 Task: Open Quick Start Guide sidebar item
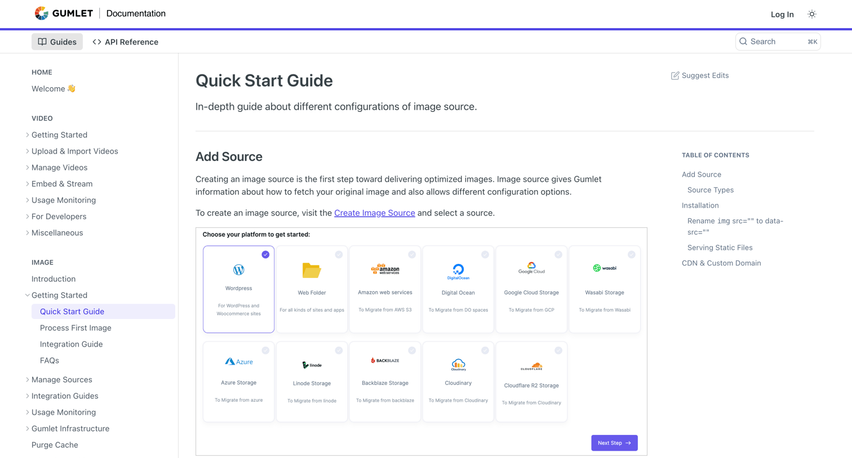103,312
